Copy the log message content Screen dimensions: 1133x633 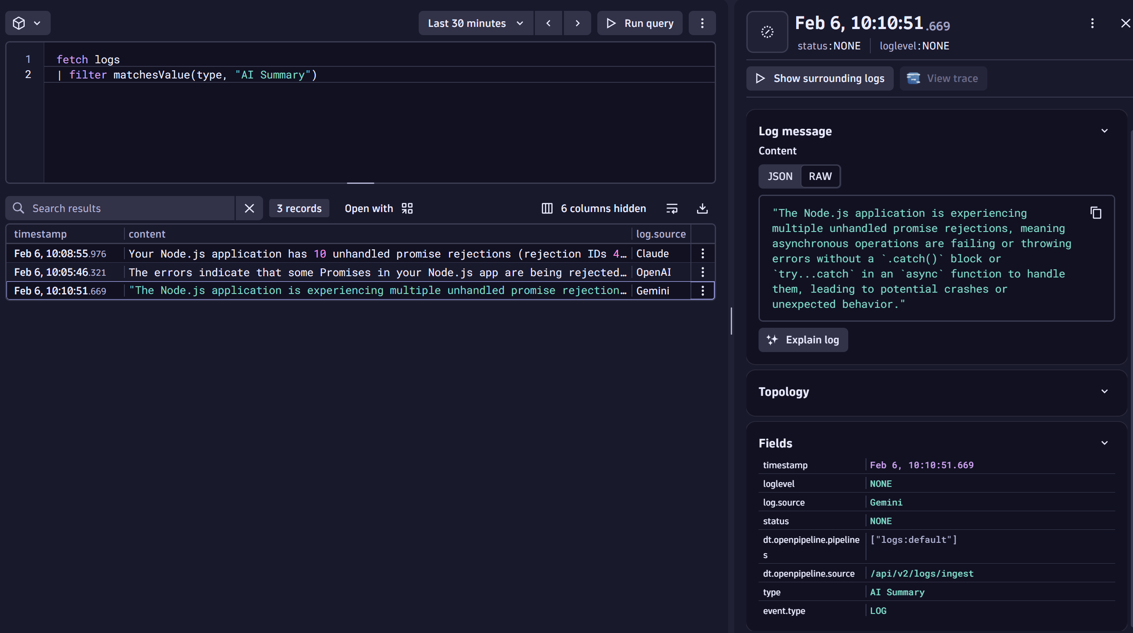coord(1096,213)
